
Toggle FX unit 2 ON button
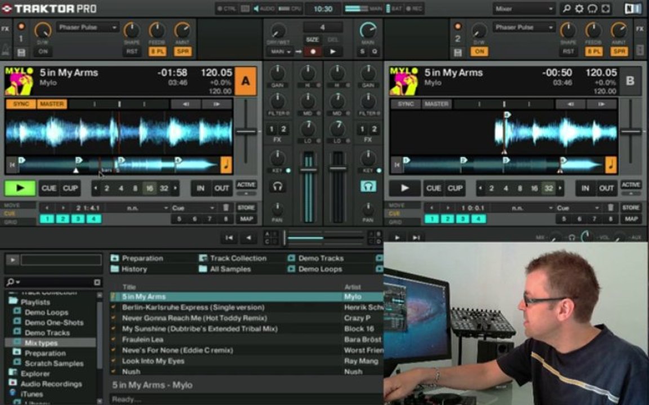(x=479, y=52)
